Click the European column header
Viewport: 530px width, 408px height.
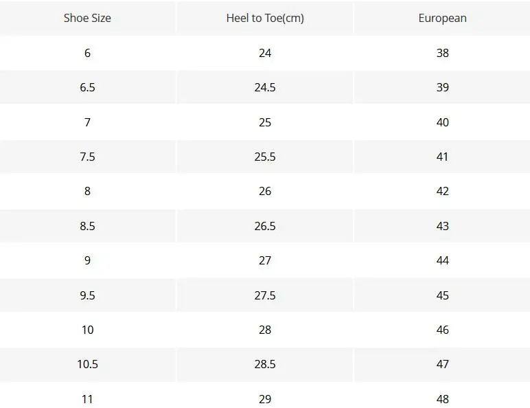pos(442,18)
